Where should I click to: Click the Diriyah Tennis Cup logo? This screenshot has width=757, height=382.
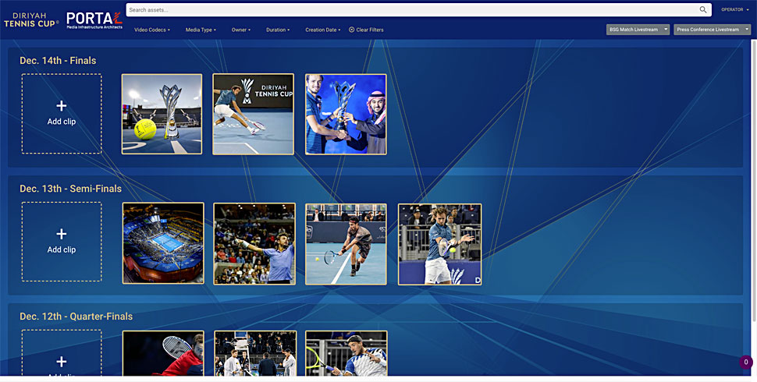[30, 19]
